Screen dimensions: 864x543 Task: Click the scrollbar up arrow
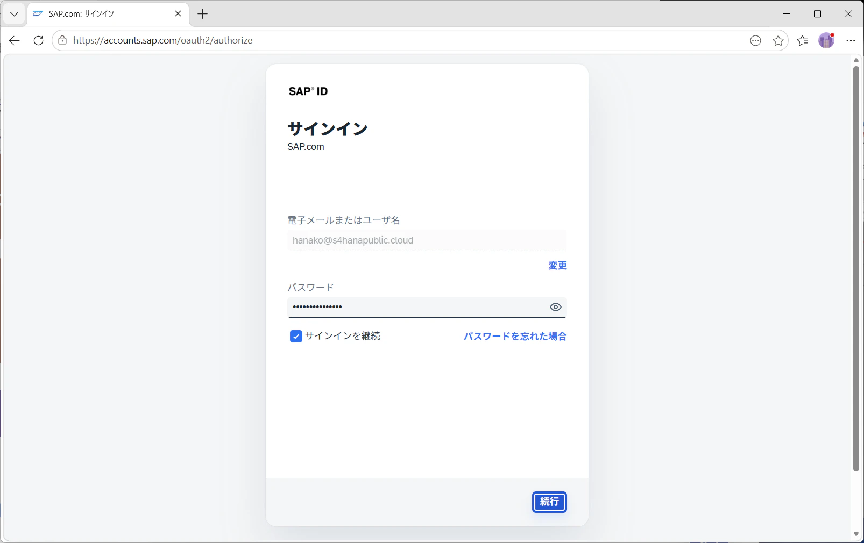[x=856, y=60]
